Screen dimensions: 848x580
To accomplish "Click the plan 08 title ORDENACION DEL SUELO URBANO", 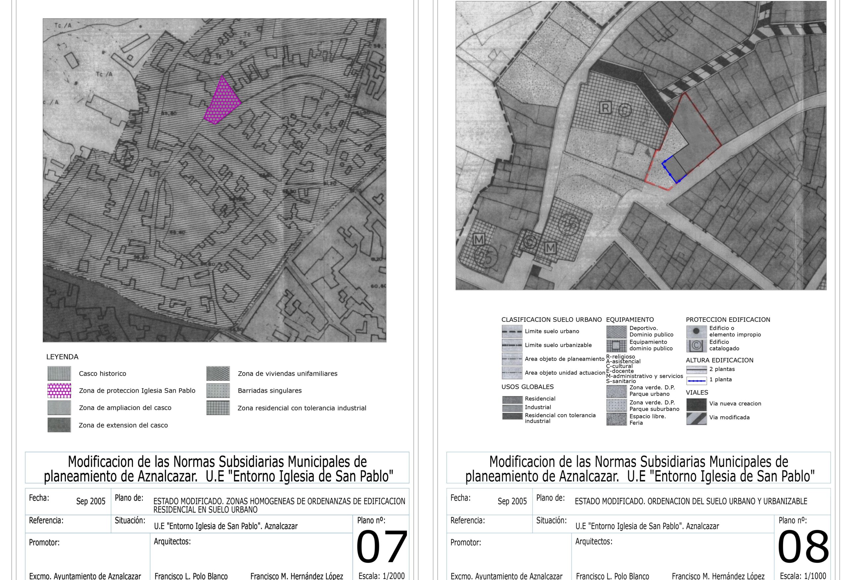I will [x=691, y=502].
